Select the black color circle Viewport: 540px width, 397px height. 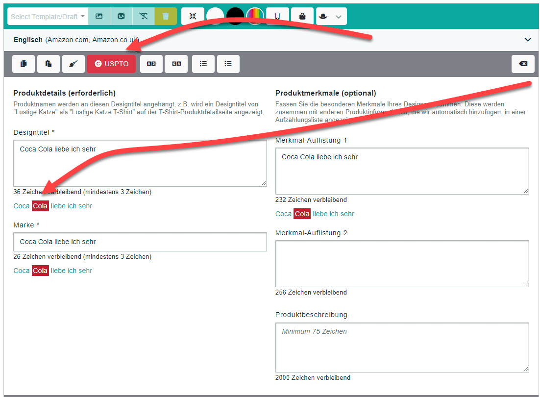[235, 16]
